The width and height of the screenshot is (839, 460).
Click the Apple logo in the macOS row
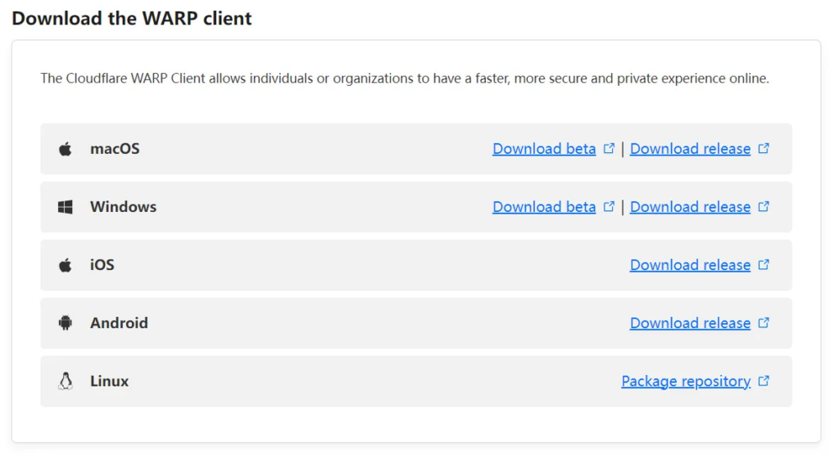pos(66,149)
